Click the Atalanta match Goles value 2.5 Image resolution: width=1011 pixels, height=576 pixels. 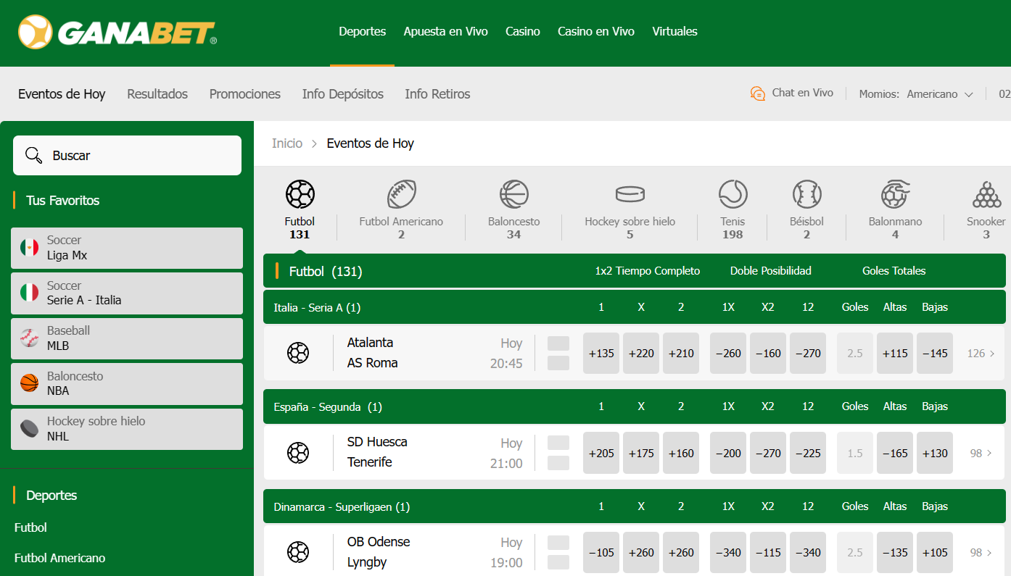(x=855, y=354)
